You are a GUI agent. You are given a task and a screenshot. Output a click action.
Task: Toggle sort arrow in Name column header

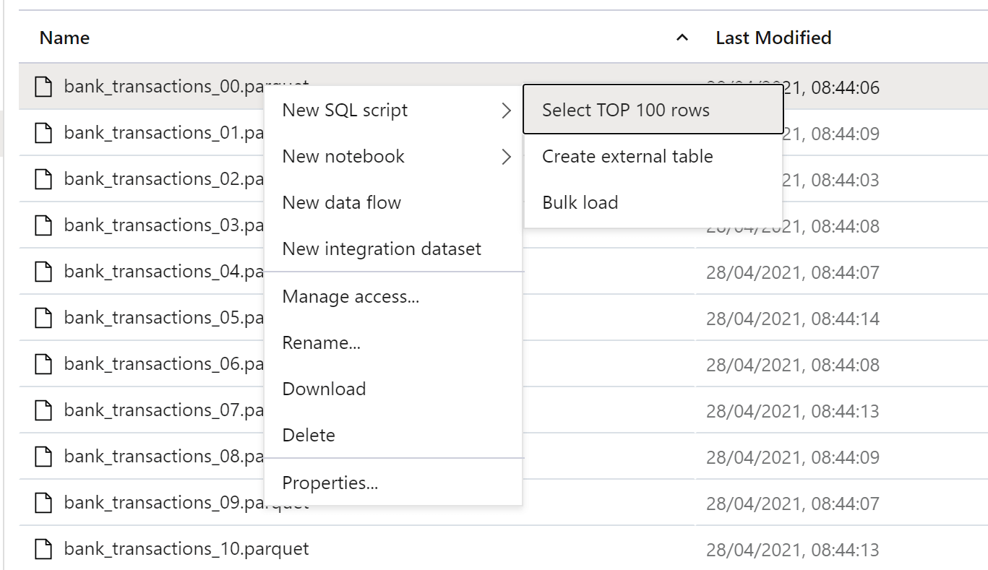pyautogui.click(x=682, y=38)
